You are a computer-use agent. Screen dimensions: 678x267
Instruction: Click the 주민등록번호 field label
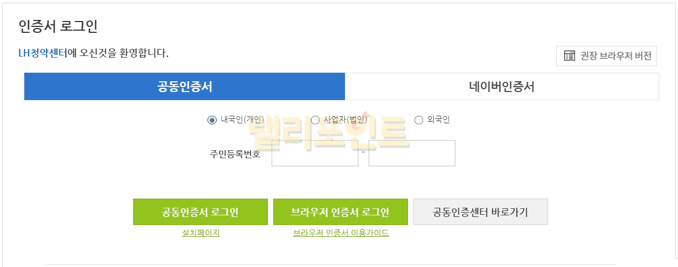pos(235,154)
